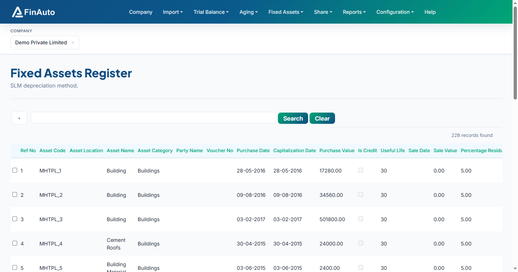Image resolution: width=518 pixels, height=272 pixels.
Task: Select checkbox for row 3 MHTPL_3
Action: [15, 219]
